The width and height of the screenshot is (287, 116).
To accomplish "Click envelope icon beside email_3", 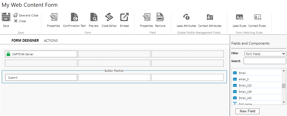I will coord(235,79).
